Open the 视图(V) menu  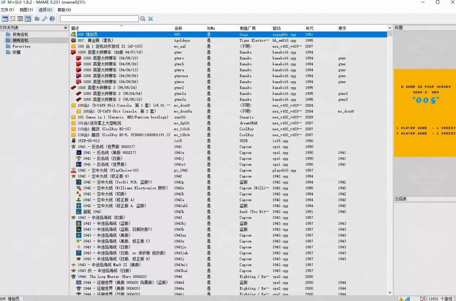26,10
